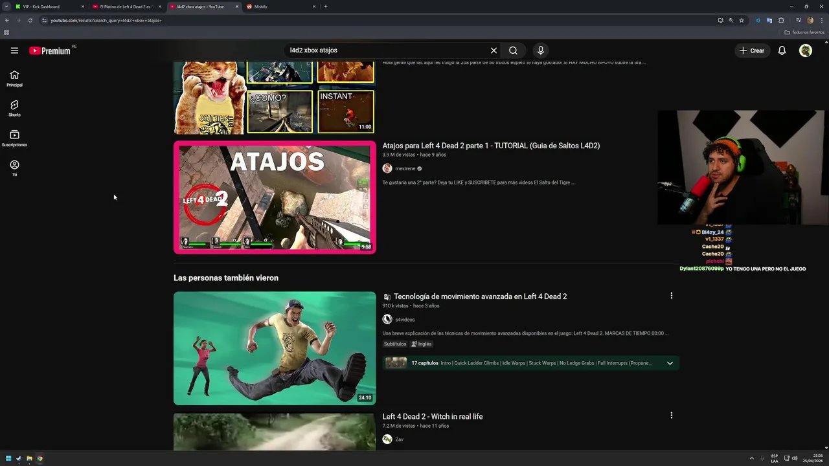Click the Inglés audio badge
The height and width of the screenshot is (466, 829).
422,344
